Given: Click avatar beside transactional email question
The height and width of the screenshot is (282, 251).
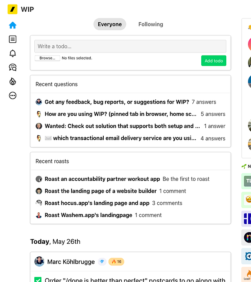Looking at the screenshot, I should coord(39,138).
